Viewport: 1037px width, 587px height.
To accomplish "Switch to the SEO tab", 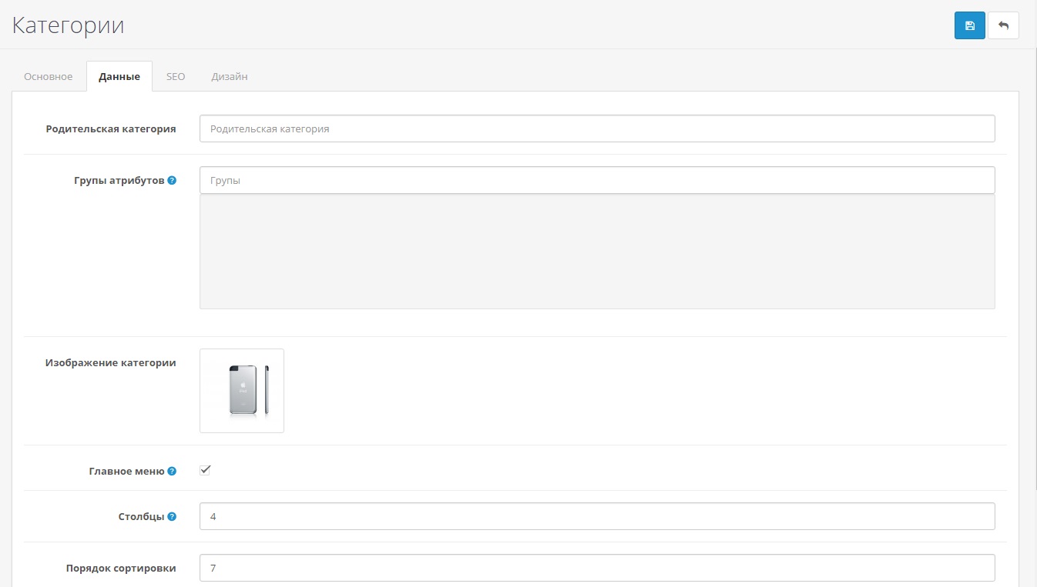I will click(176, 77).
